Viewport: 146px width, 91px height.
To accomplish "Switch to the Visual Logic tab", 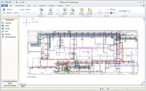I will click(x=42, y=6).
